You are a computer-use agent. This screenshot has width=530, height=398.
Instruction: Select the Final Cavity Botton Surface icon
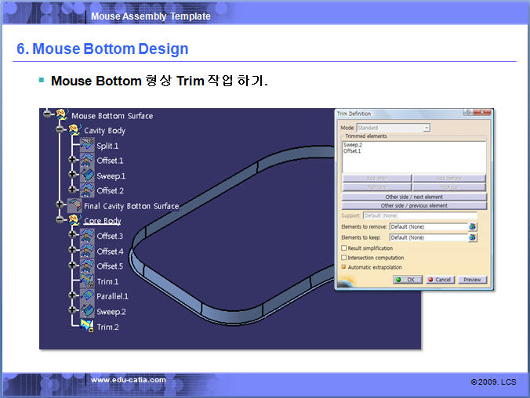pos(74,206)
